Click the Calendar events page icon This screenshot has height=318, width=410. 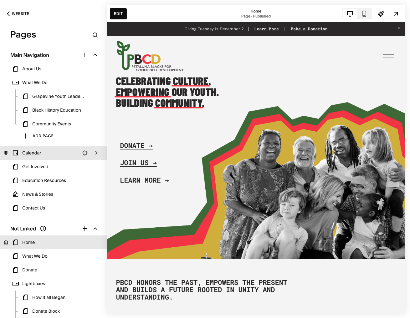pyautogui.click(x=15, y=153)
